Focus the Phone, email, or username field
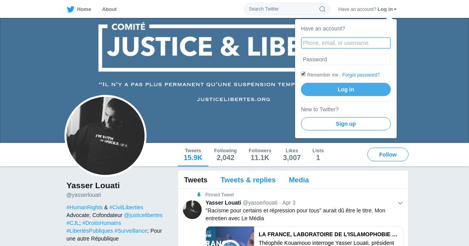The height and width of the screenshot is (246, 469). pyautogui.click(x=346, y=43)
